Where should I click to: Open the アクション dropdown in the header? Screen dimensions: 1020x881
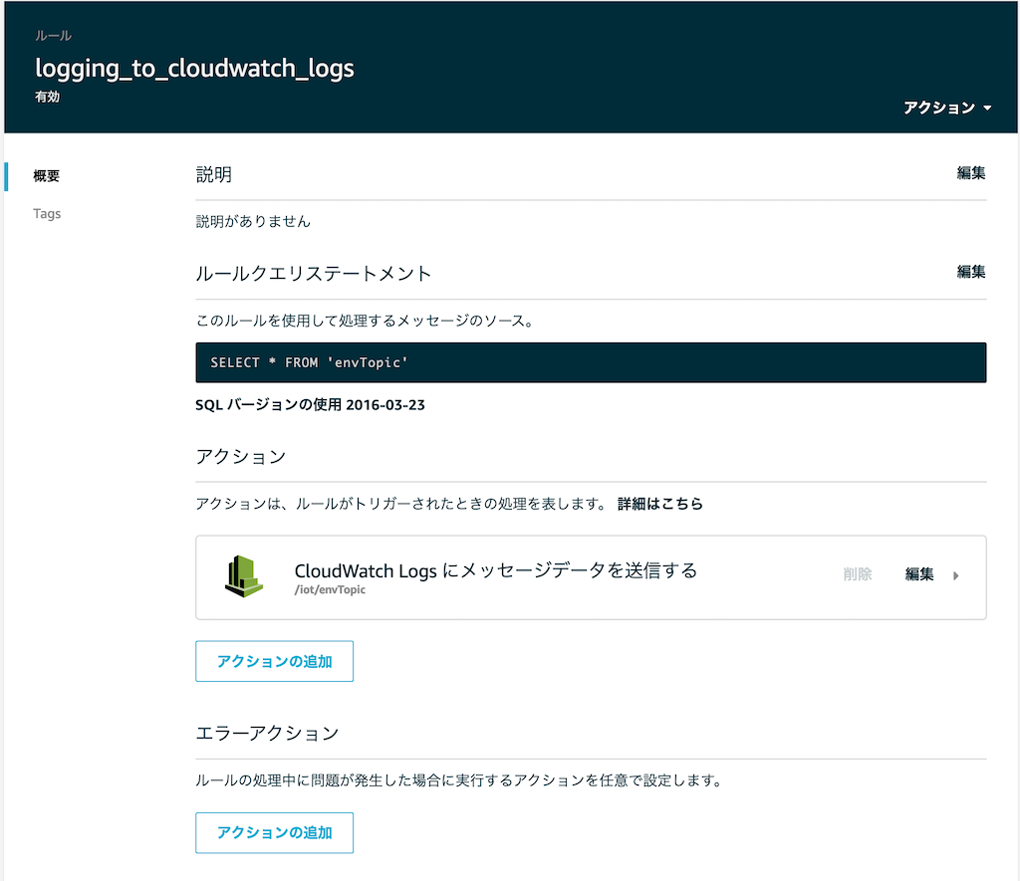(947, 108)
